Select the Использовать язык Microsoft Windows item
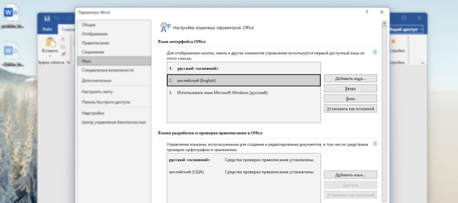Screen dimensions: 458x203 (222, 93)
